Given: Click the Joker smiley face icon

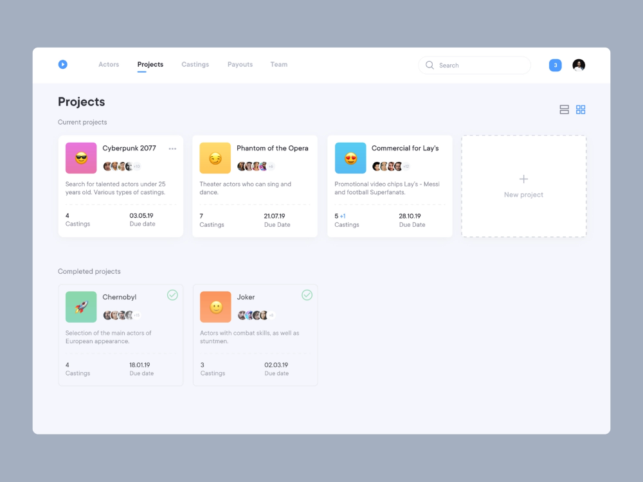Looking at the screenshot, I should click(215, 307).
